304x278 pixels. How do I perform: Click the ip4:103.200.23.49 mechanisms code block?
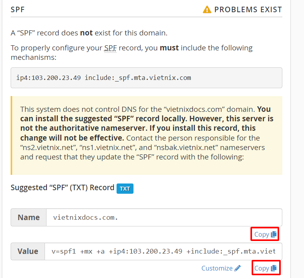point(146,78)
